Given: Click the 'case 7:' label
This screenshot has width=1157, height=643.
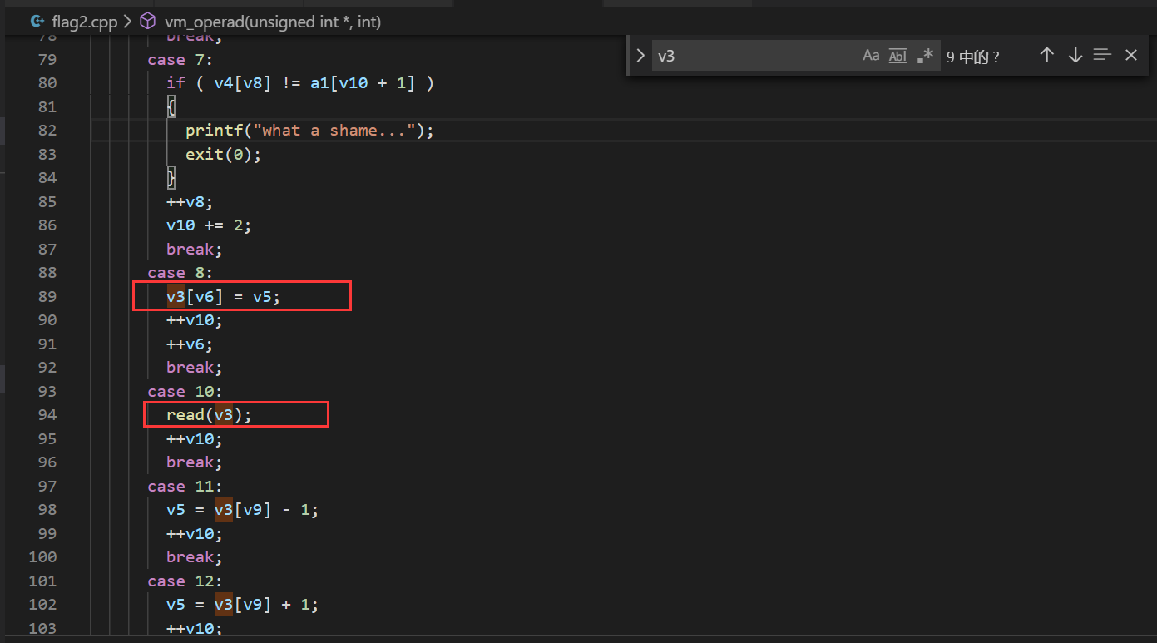Looking at the screenshot, I should click(x=180, y=59).
